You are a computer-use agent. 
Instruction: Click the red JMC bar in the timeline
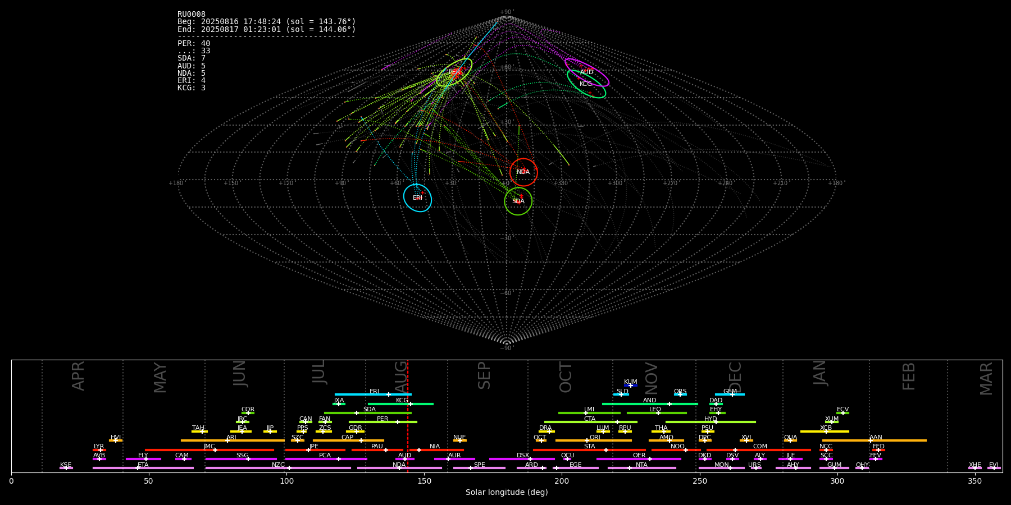(210, 450)
